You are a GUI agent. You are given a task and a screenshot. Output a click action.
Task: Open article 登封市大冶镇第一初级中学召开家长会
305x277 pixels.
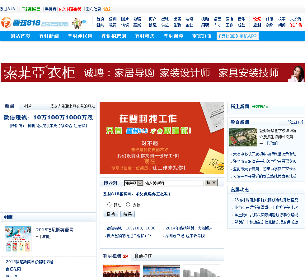click(x=265, y=169)
